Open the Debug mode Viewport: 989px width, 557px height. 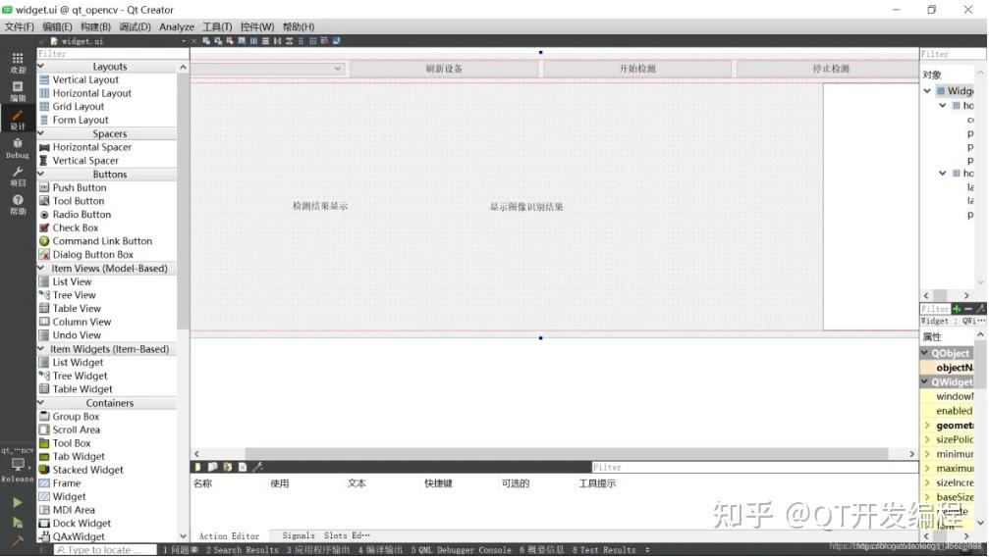18,148
